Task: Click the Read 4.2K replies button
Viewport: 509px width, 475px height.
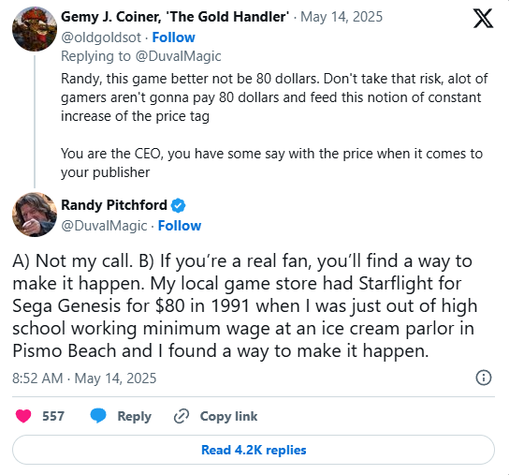Action: click(254, 450)
